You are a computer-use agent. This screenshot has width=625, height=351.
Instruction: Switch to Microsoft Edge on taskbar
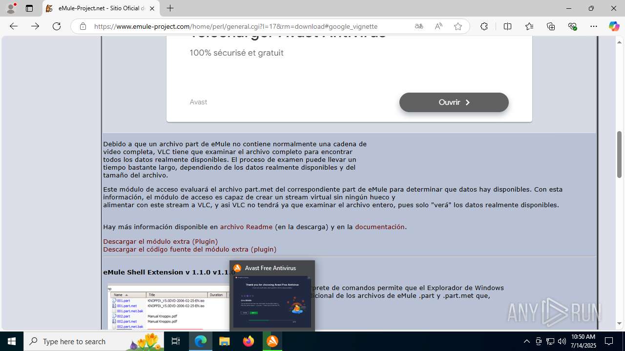click(201, 341)
